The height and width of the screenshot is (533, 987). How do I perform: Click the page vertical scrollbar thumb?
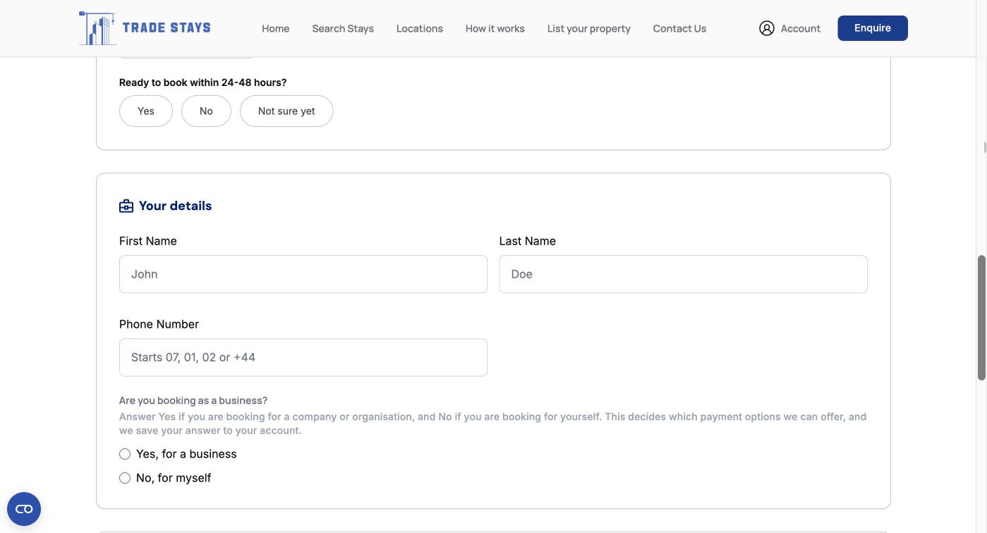981,318
